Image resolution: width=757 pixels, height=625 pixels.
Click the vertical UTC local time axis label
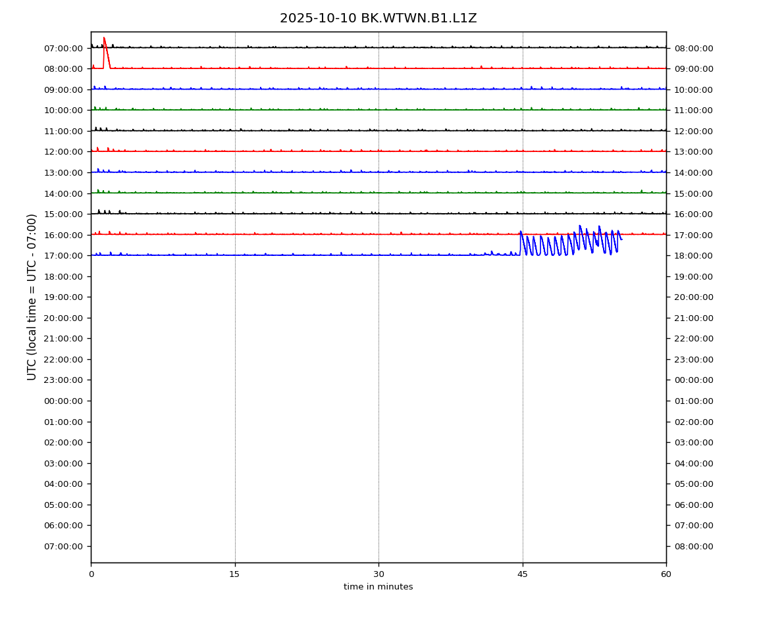pyautogui.click(x=32, y=297)
